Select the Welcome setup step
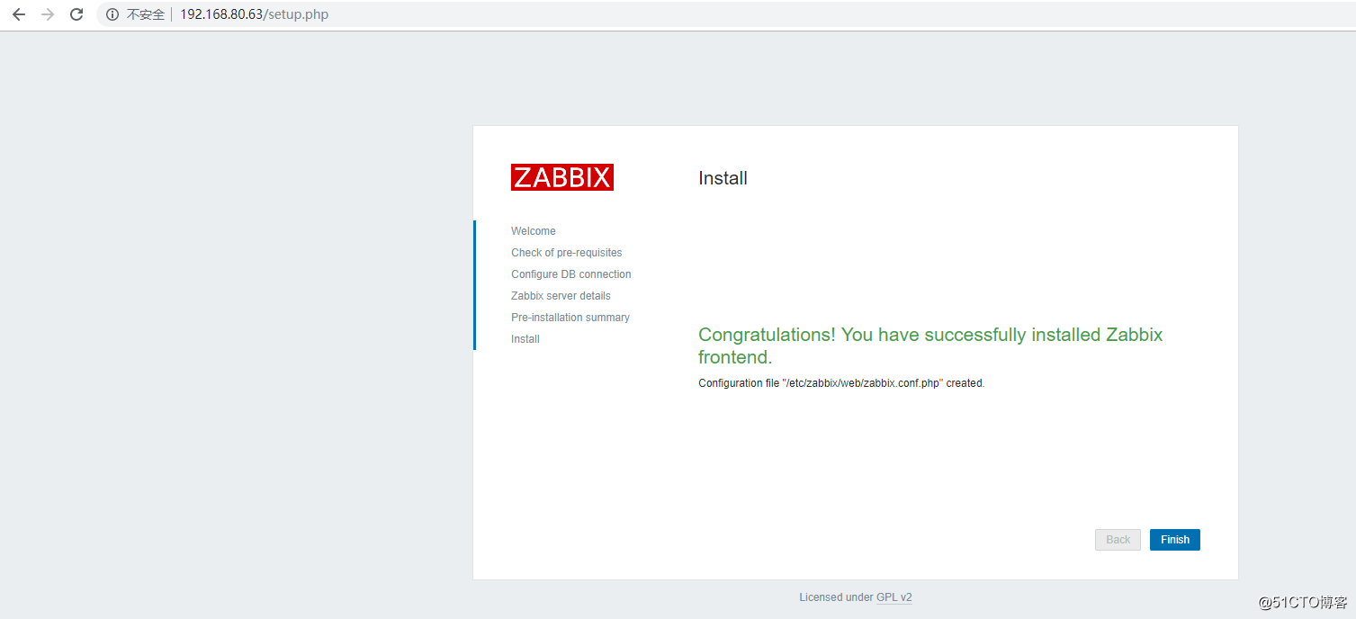 click(534, 231)
